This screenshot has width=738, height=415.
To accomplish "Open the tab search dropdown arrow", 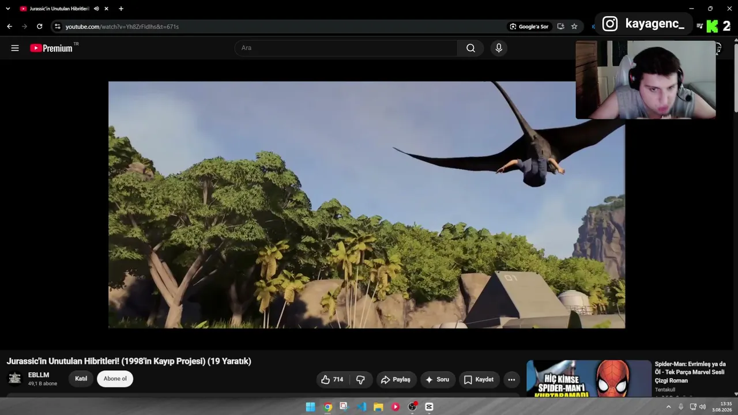I will point(7,9).
